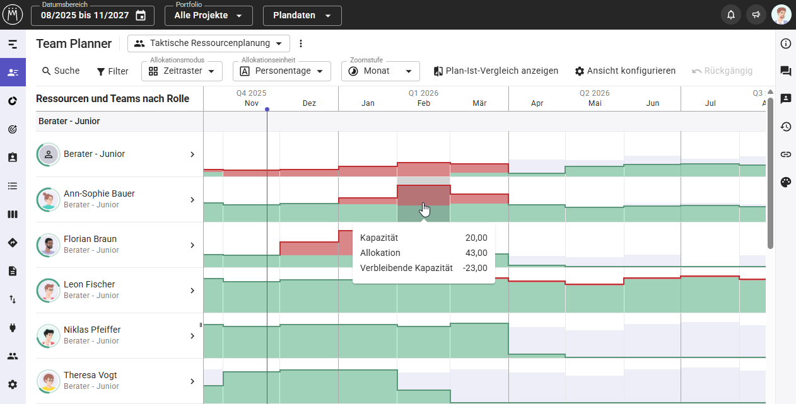This screenshot has height=404, width=796.
Task: Open the Allokationsmodus Zeitraster dropdown
Action: (x=182, y=71)
